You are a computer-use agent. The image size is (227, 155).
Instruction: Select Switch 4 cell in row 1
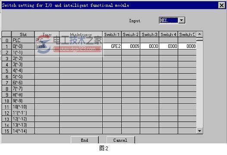(168, 46)
